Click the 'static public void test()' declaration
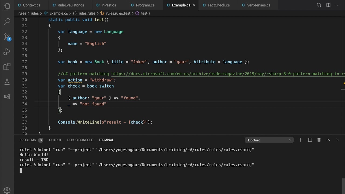Image resolution: width=345 pixels, height=194 pixels. tap(78, 20)
